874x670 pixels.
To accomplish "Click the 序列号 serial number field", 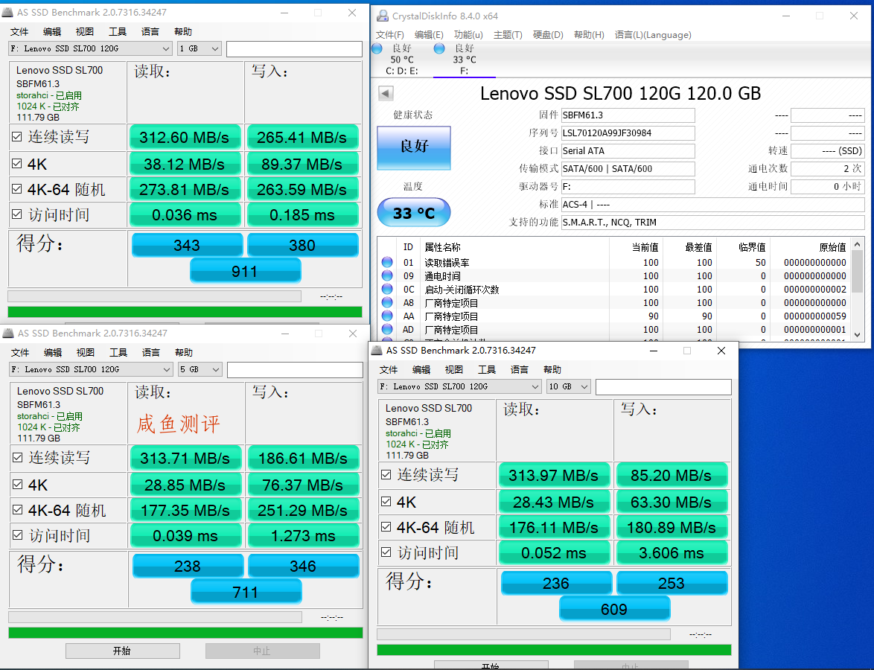I will pyautogui.click(x=628, y=133).
